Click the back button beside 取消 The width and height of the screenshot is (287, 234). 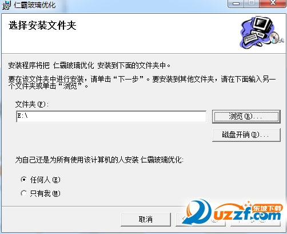[x=201, y=220]
